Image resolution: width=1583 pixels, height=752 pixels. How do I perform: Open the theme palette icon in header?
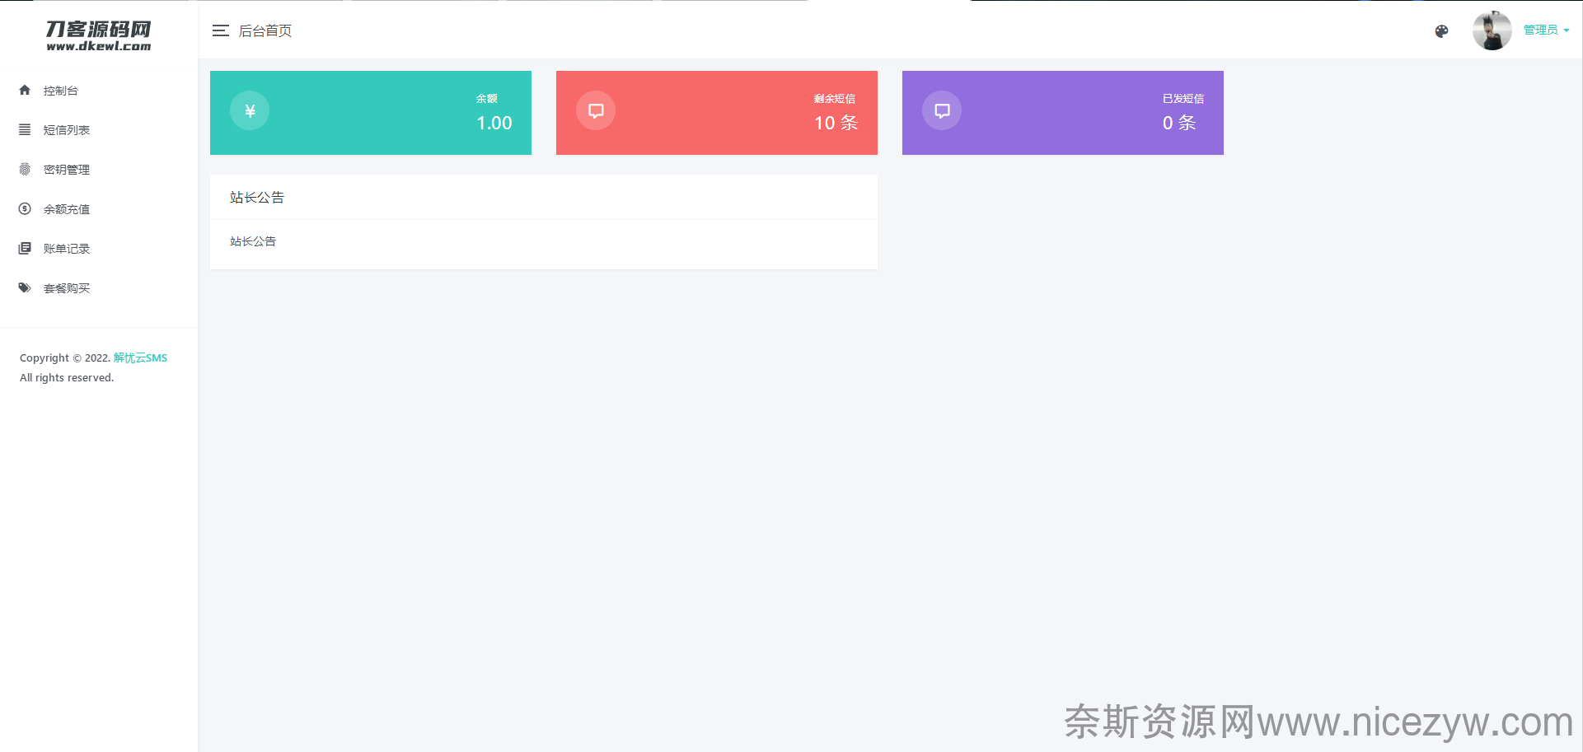[x=1441, y=31]
